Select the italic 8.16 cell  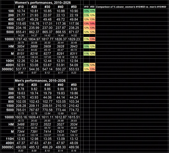coord(74,151)
